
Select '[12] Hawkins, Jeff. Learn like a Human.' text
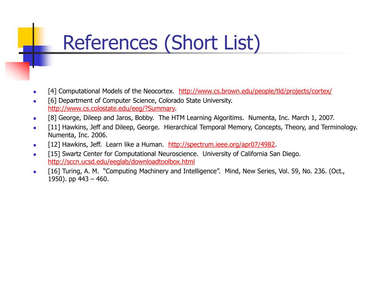click(106, 144)
